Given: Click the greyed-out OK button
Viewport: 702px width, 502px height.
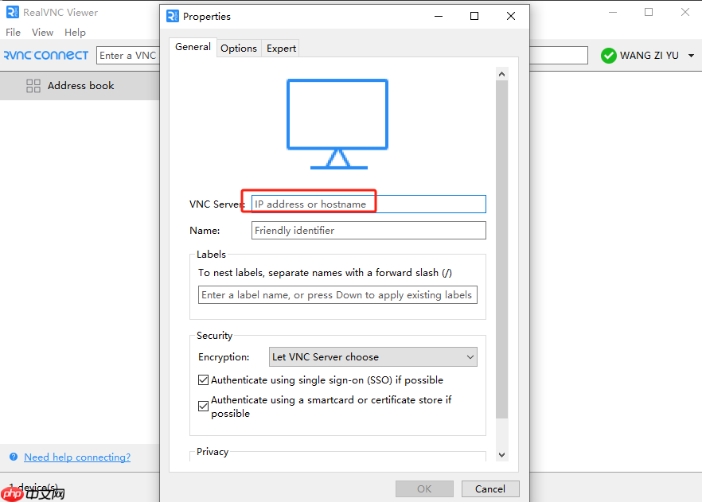Looking at the screenshot, I should [424, 488].
